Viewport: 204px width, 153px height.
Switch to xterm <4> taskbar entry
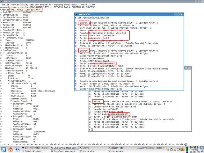115,151
